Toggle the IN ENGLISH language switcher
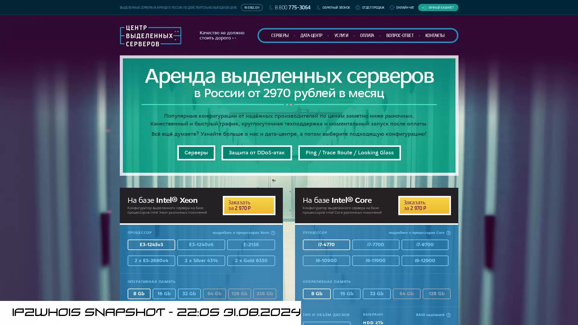 [x=252, y=8]
